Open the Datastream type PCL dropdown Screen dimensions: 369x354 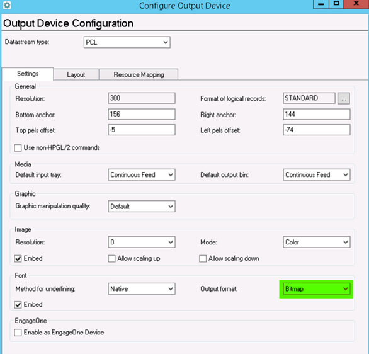point(127,42)
